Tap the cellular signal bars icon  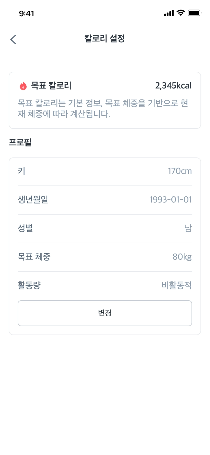pyautogui.click(x=169, y=13)
